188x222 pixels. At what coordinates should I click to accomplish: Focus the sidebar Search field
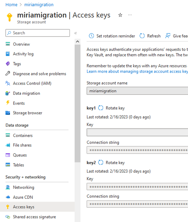click(38, 33)
